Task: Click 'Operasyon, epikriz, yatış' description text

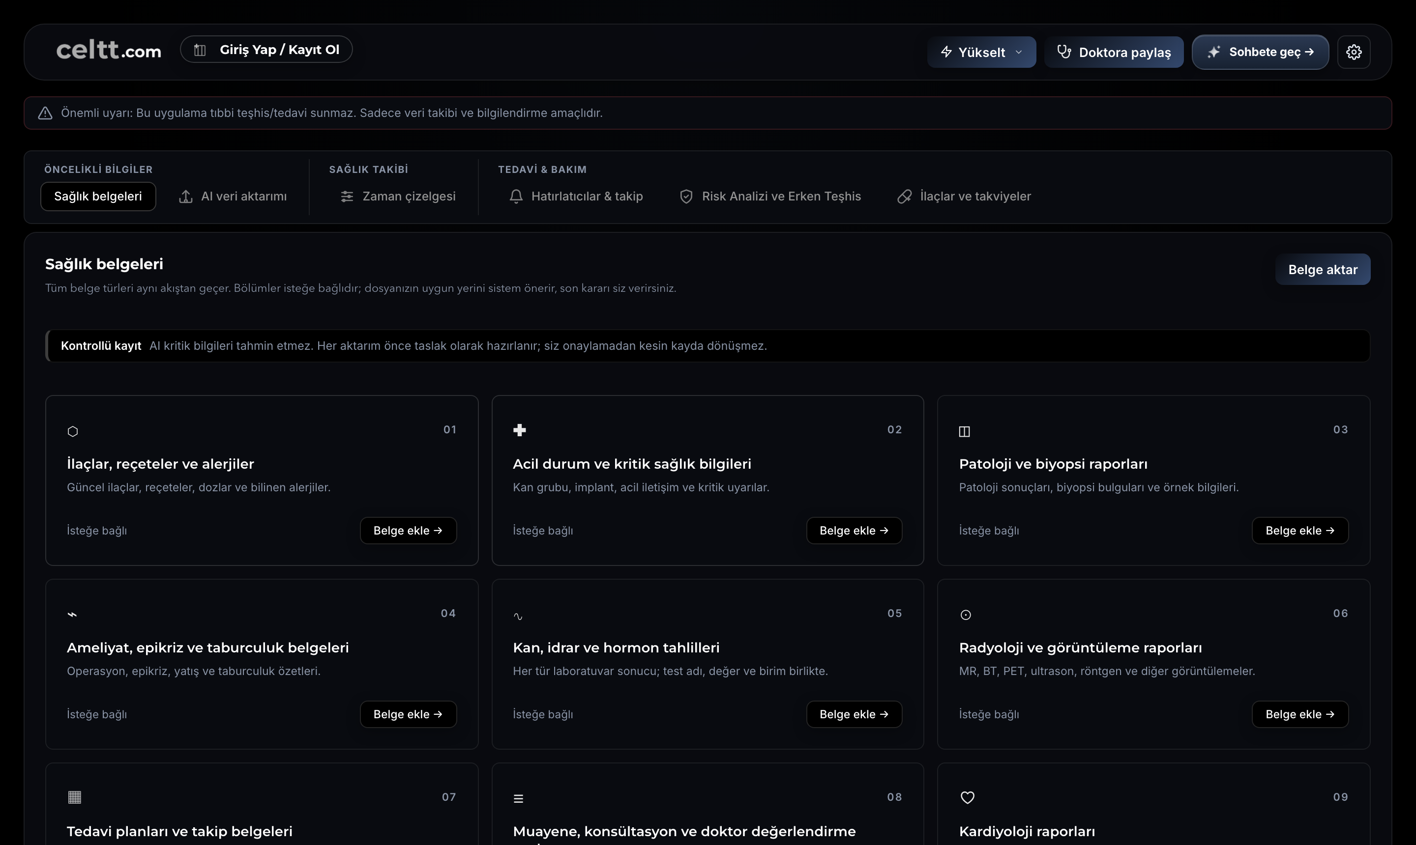Action: [x=193, y=671]
